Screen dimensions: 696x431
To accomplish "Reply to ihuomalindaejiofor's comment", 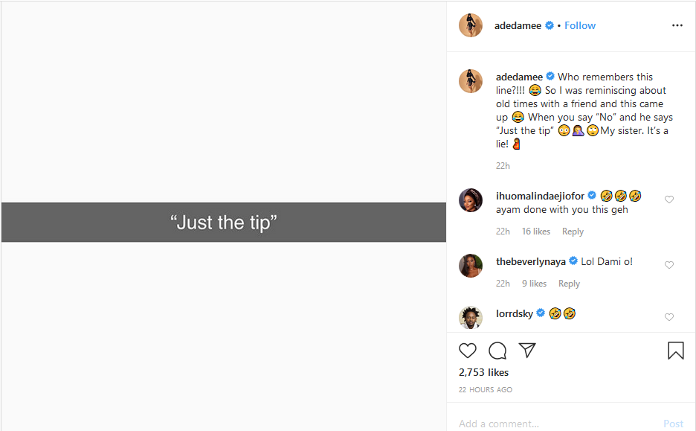I will (x=573, y=232).
